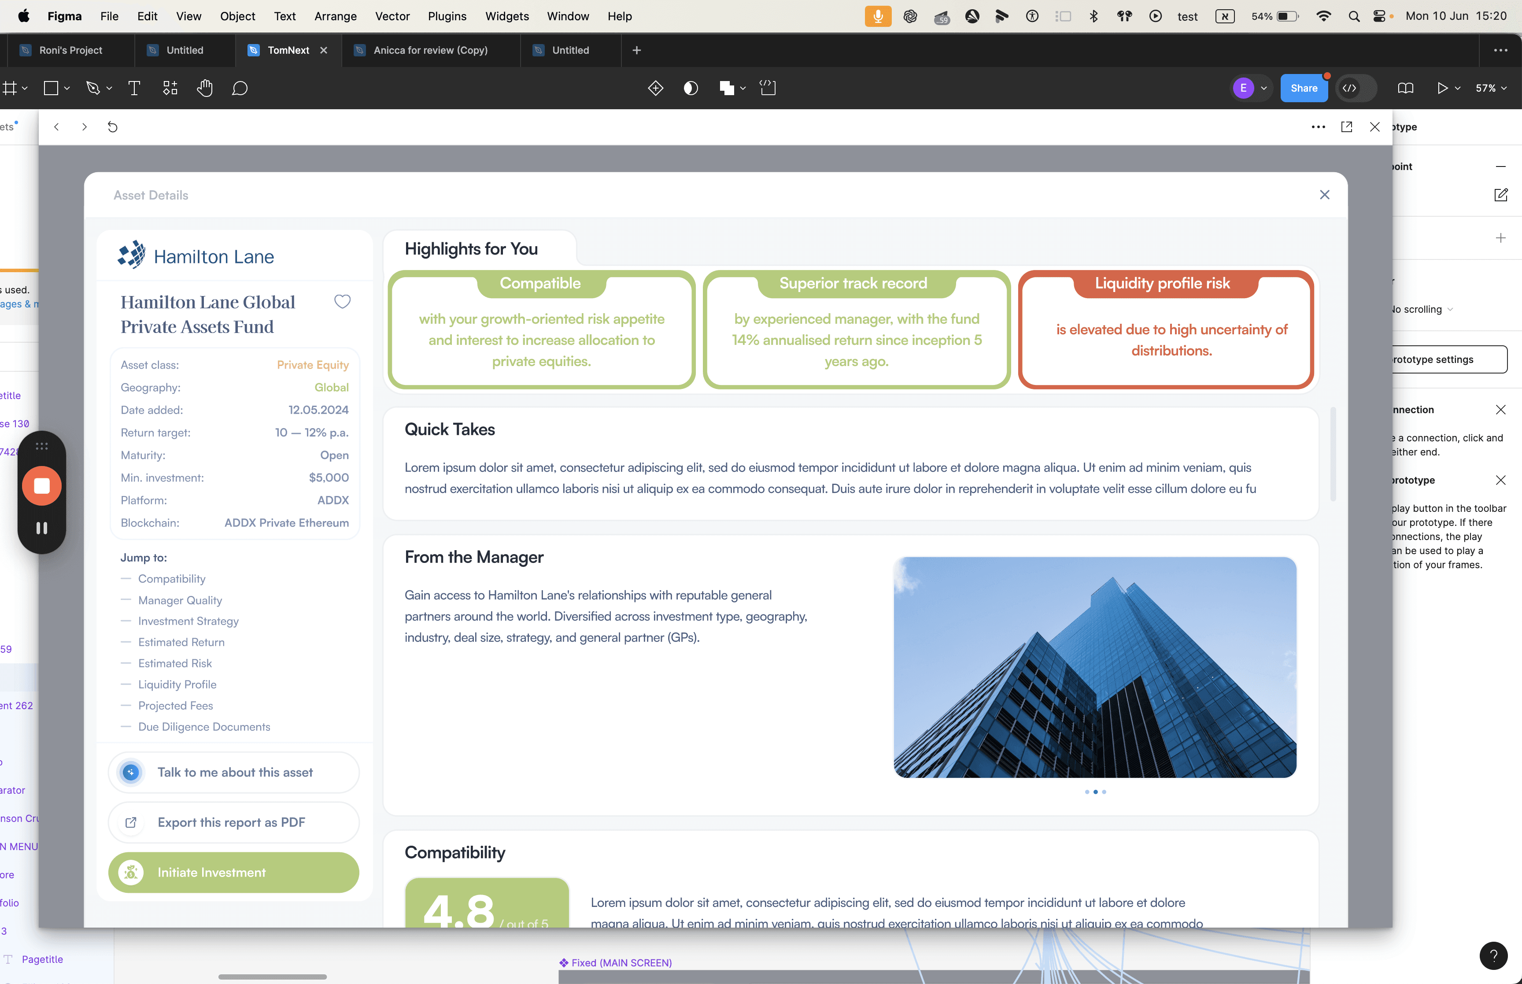Click the building photo in From the Manager
The width and height of the screenshot is (1522, 984).
(x=1095, y=667)
